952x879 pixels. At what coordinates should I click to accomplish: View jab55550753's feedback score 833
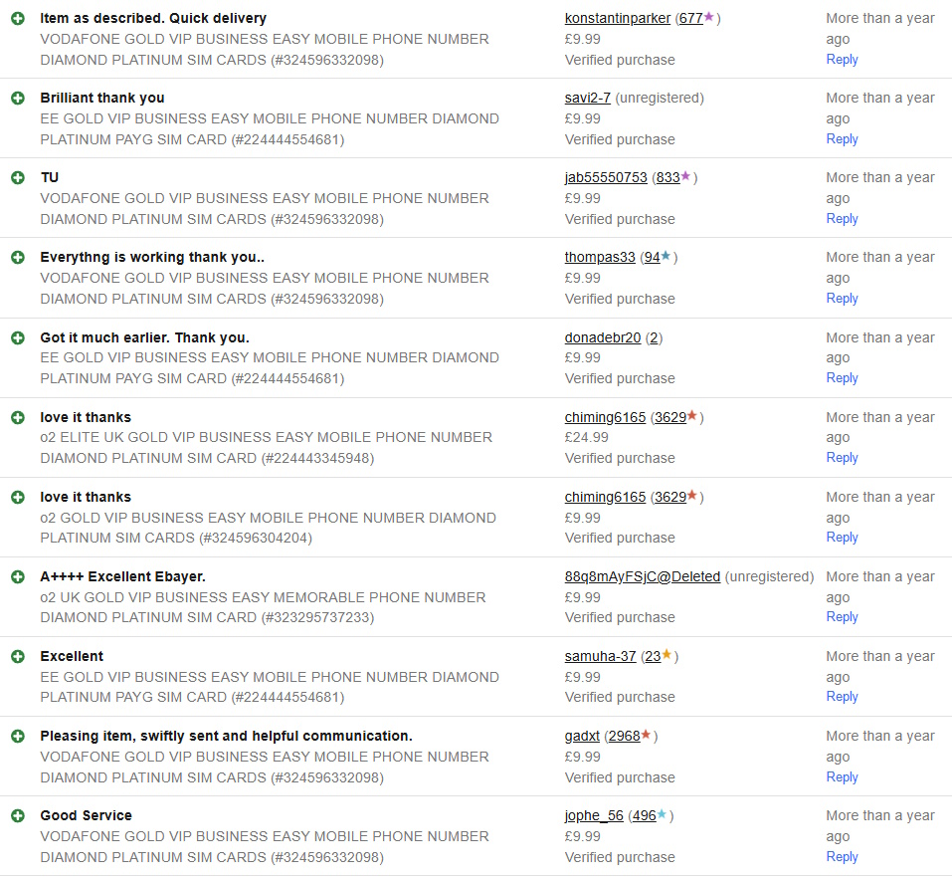click(667, 177)
